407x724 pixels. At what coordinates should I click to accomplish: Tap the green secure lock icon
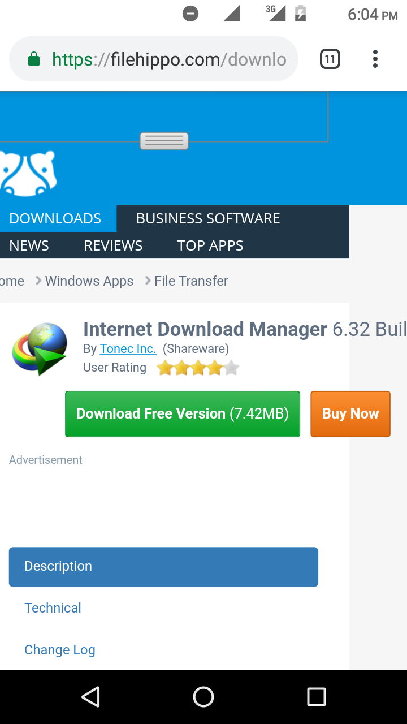pos(34,59)
